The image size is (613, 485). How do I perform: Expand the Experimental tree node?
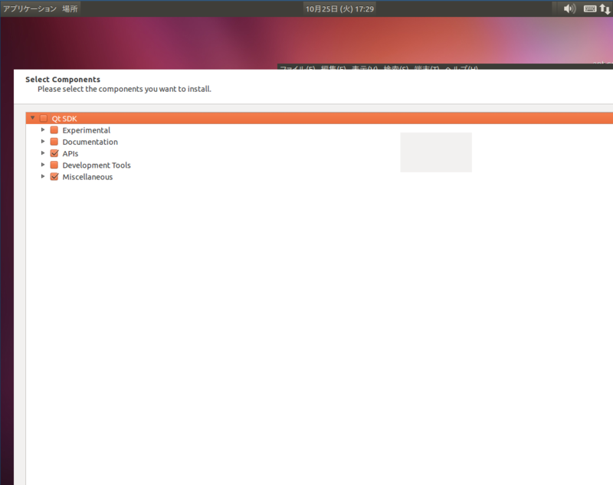(43, 129)
